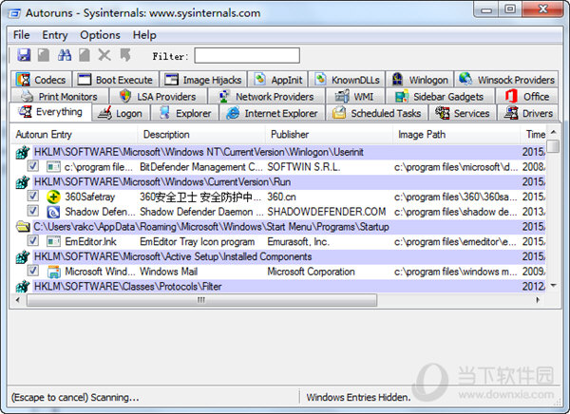Screen dimensions: 570x414
Task: Uncheck the c:\program file... BitDefender entry
Action: [33, 166]
